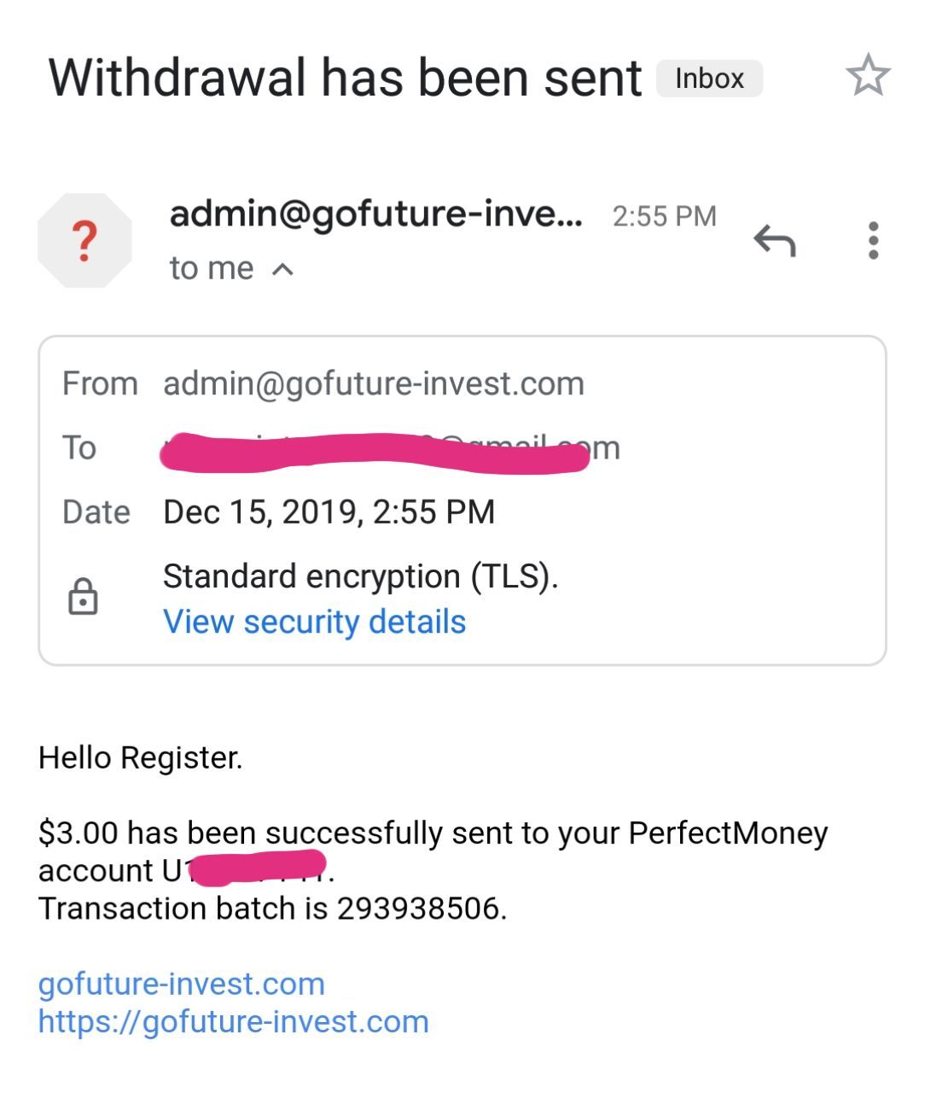Screen dimensions: 925x1093
Task: Tap the 'to me' recipient summary
Action: [x=212, y=269]
